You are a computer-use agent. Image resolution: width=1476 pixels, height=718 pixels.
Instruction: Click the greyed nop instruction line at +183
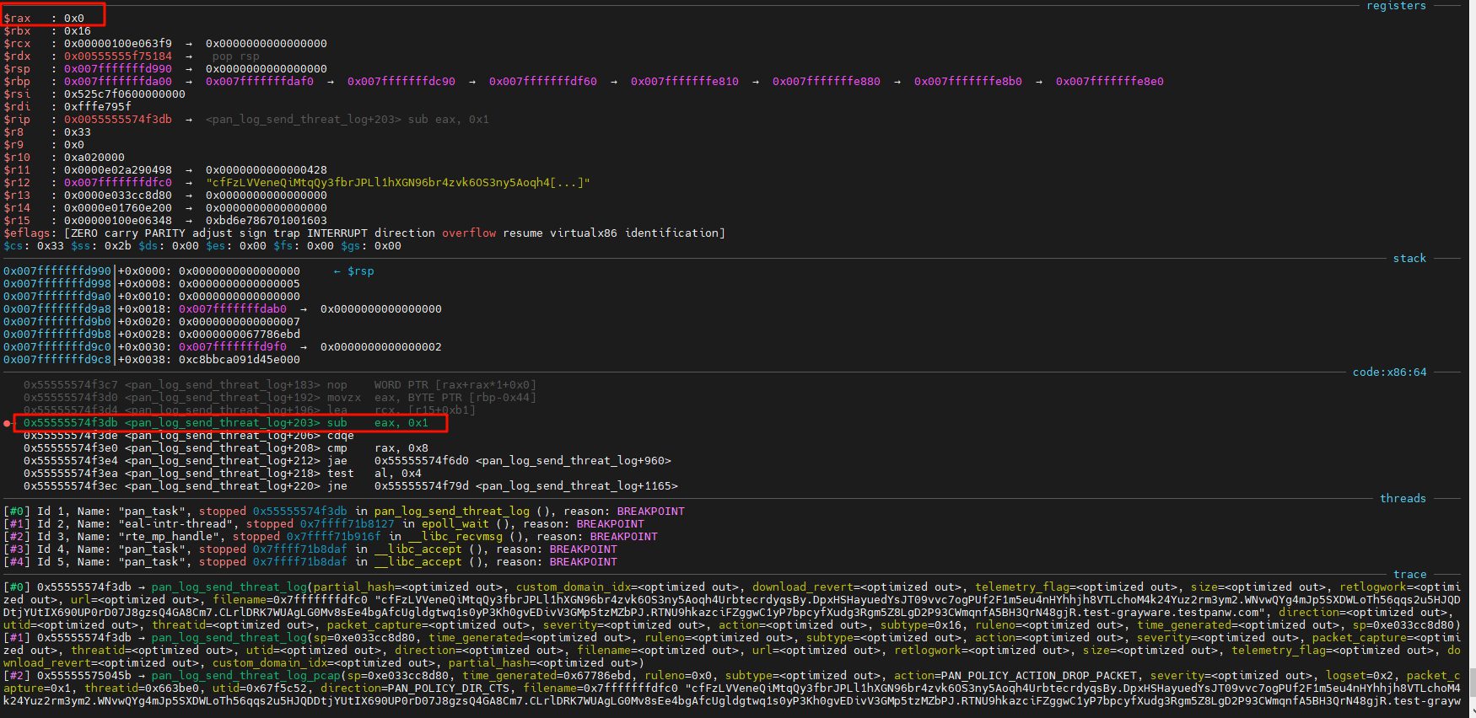tap(280, 384)
